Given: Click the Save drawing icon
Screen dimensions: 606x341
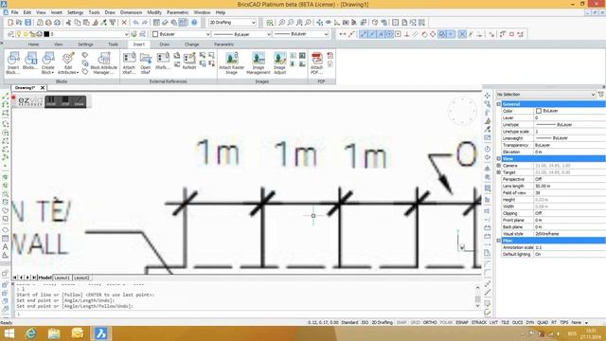Looking at the screenshot, I should tap(27, 23).
